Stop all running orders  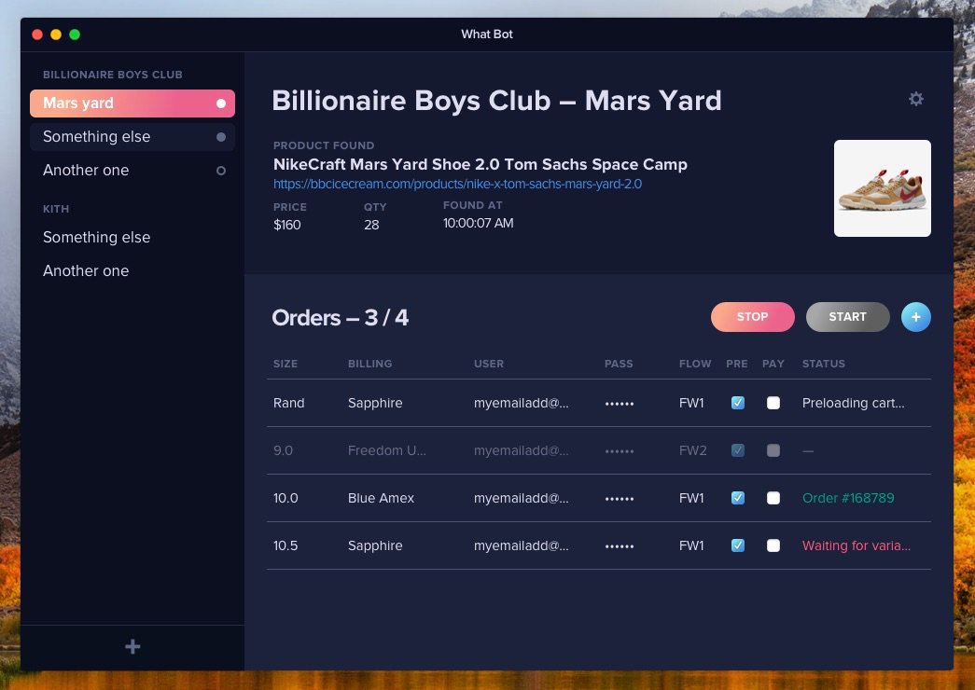(x=752, y=317)
